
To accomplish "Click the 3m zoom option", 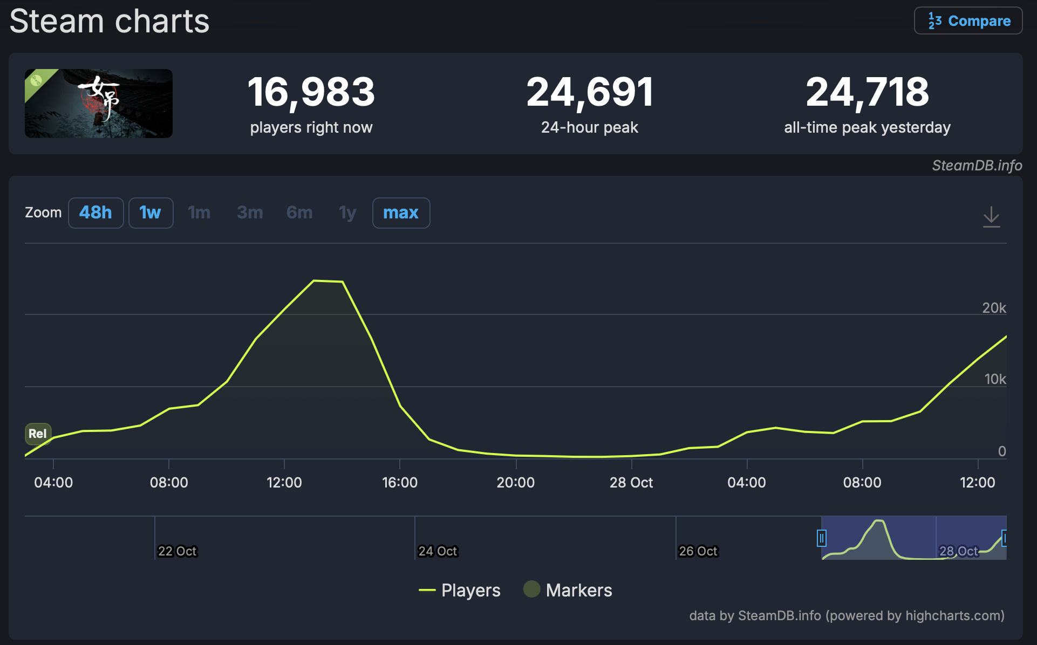I will pos(250,213).
